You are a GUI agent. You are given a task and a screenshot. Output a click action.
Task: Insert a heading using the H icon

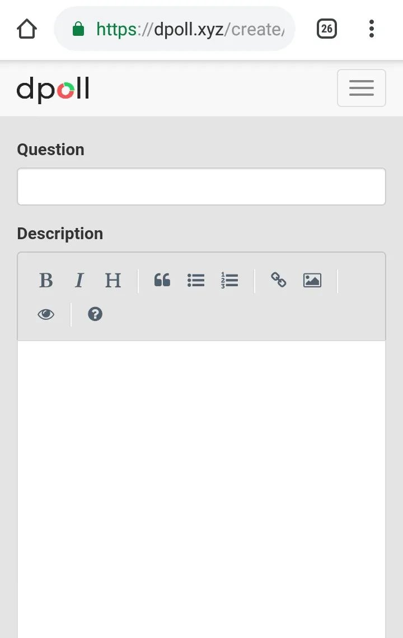click(113, 280)
